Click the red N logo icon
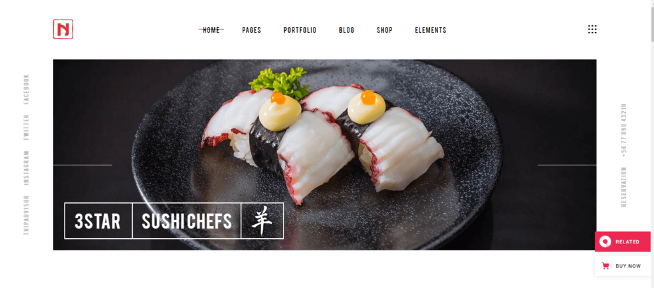 pyautogui.click(x=63, y=29)
